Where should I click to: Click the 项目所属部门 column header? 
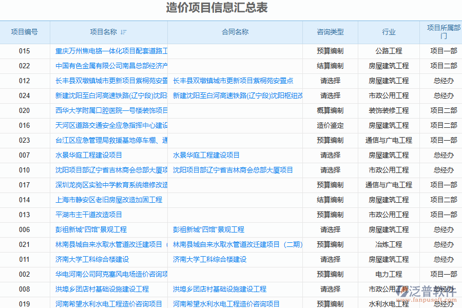pos(444,32)
